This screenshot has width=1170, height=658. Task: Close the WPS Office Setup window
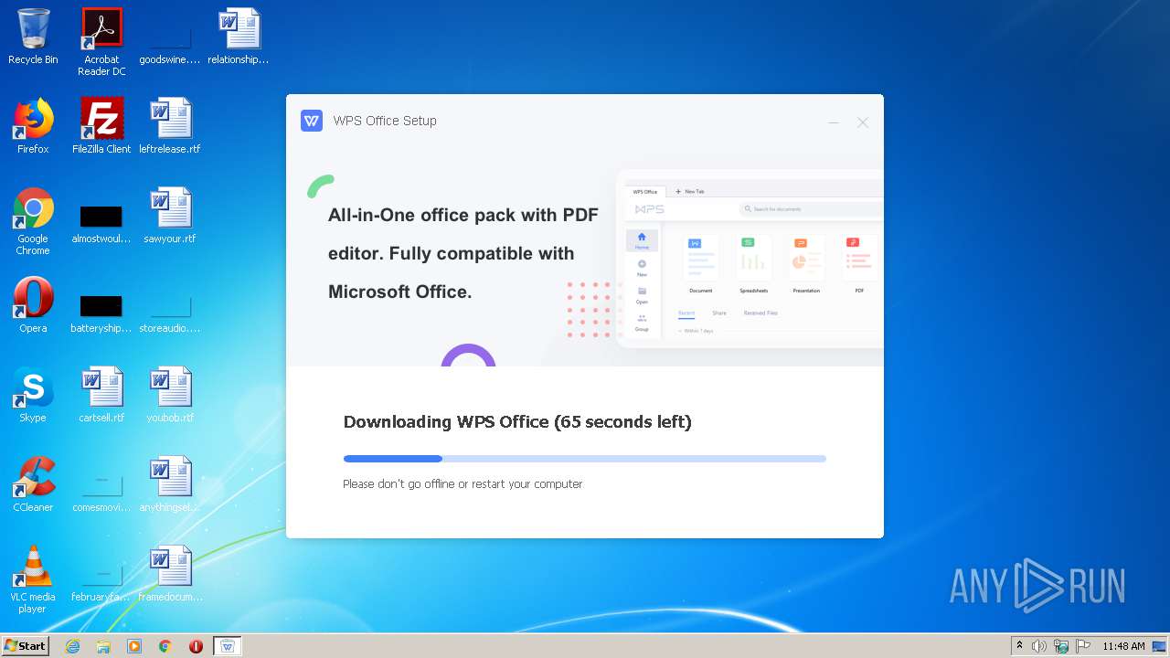(862, 122)
